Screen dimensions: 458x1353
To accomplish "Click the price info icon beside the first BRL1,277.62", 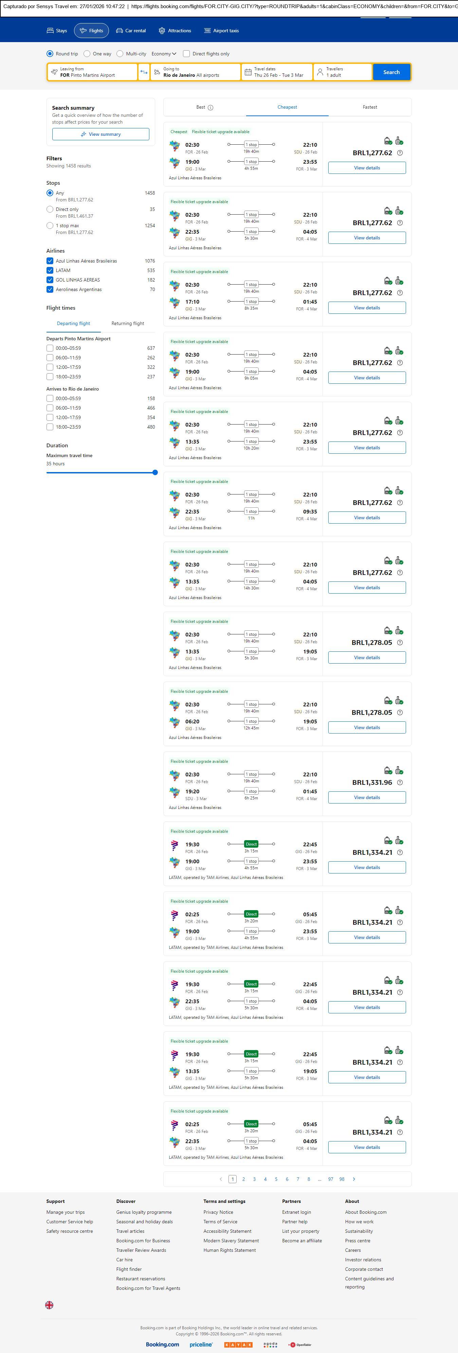I will 400,153.
